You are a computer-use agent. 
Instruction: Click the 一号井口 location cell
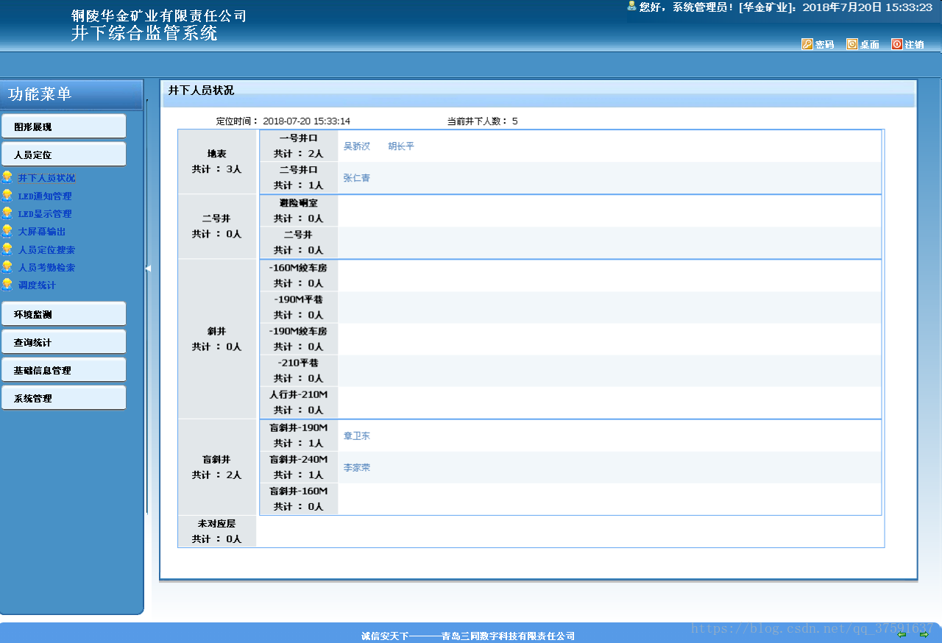(x=299, y=146)
